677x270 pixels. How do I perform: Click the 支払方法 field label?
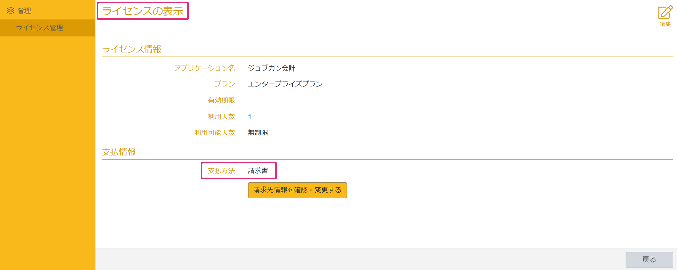click(221, 171)
